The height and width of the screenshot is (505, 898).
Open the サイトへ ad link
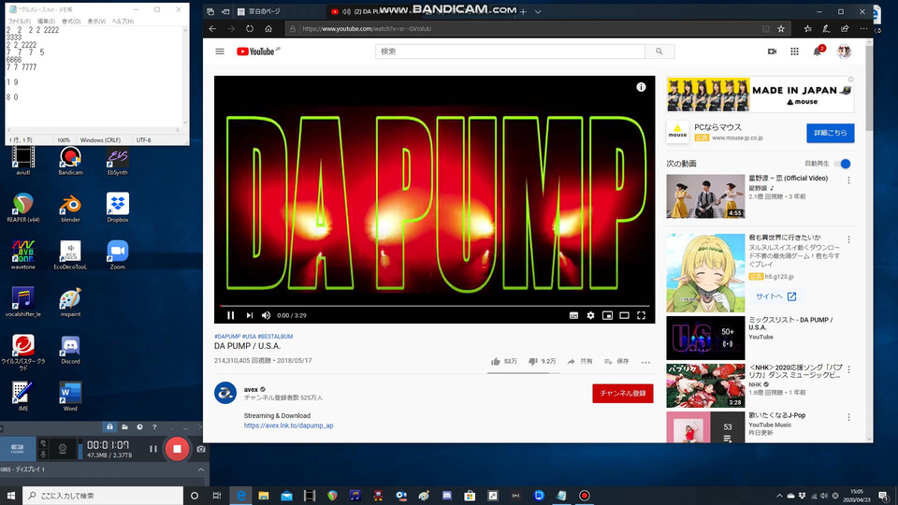click(x=775, y=296)
